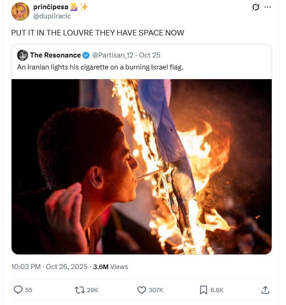Click the share upload icon
Image resolution: width=286 pixels, height=305 pixels.
(265, 290)
